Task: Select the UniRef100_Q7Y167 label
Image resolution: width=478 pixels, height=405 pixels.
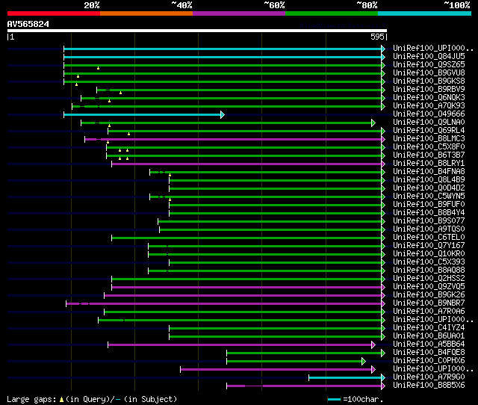Action: click(429, 246)
